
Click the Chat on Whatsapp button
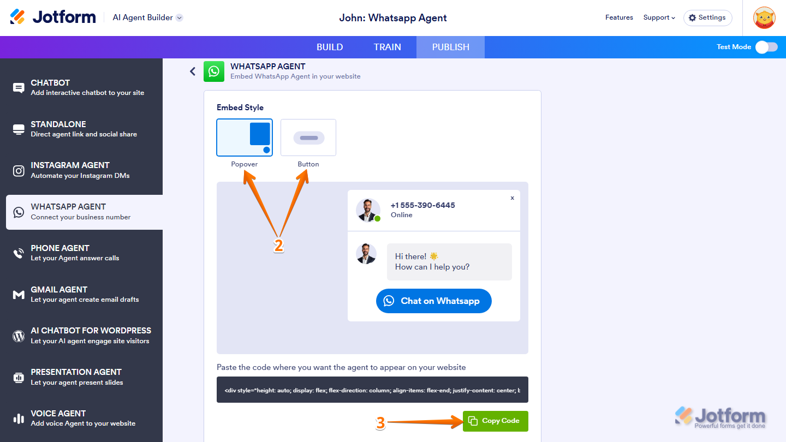pos(434,301)
